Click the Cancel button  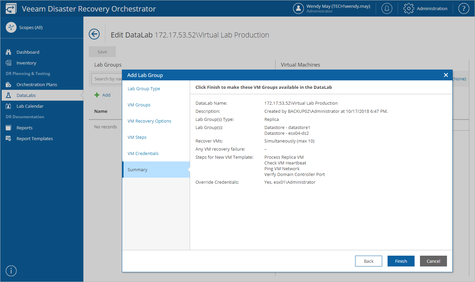[433, 261]
